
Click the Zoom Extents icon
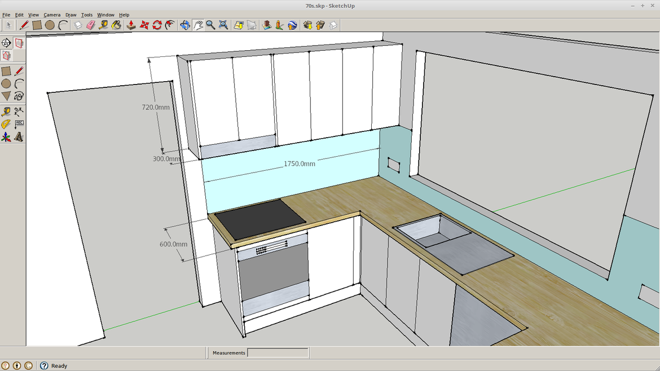pos(223,25)
